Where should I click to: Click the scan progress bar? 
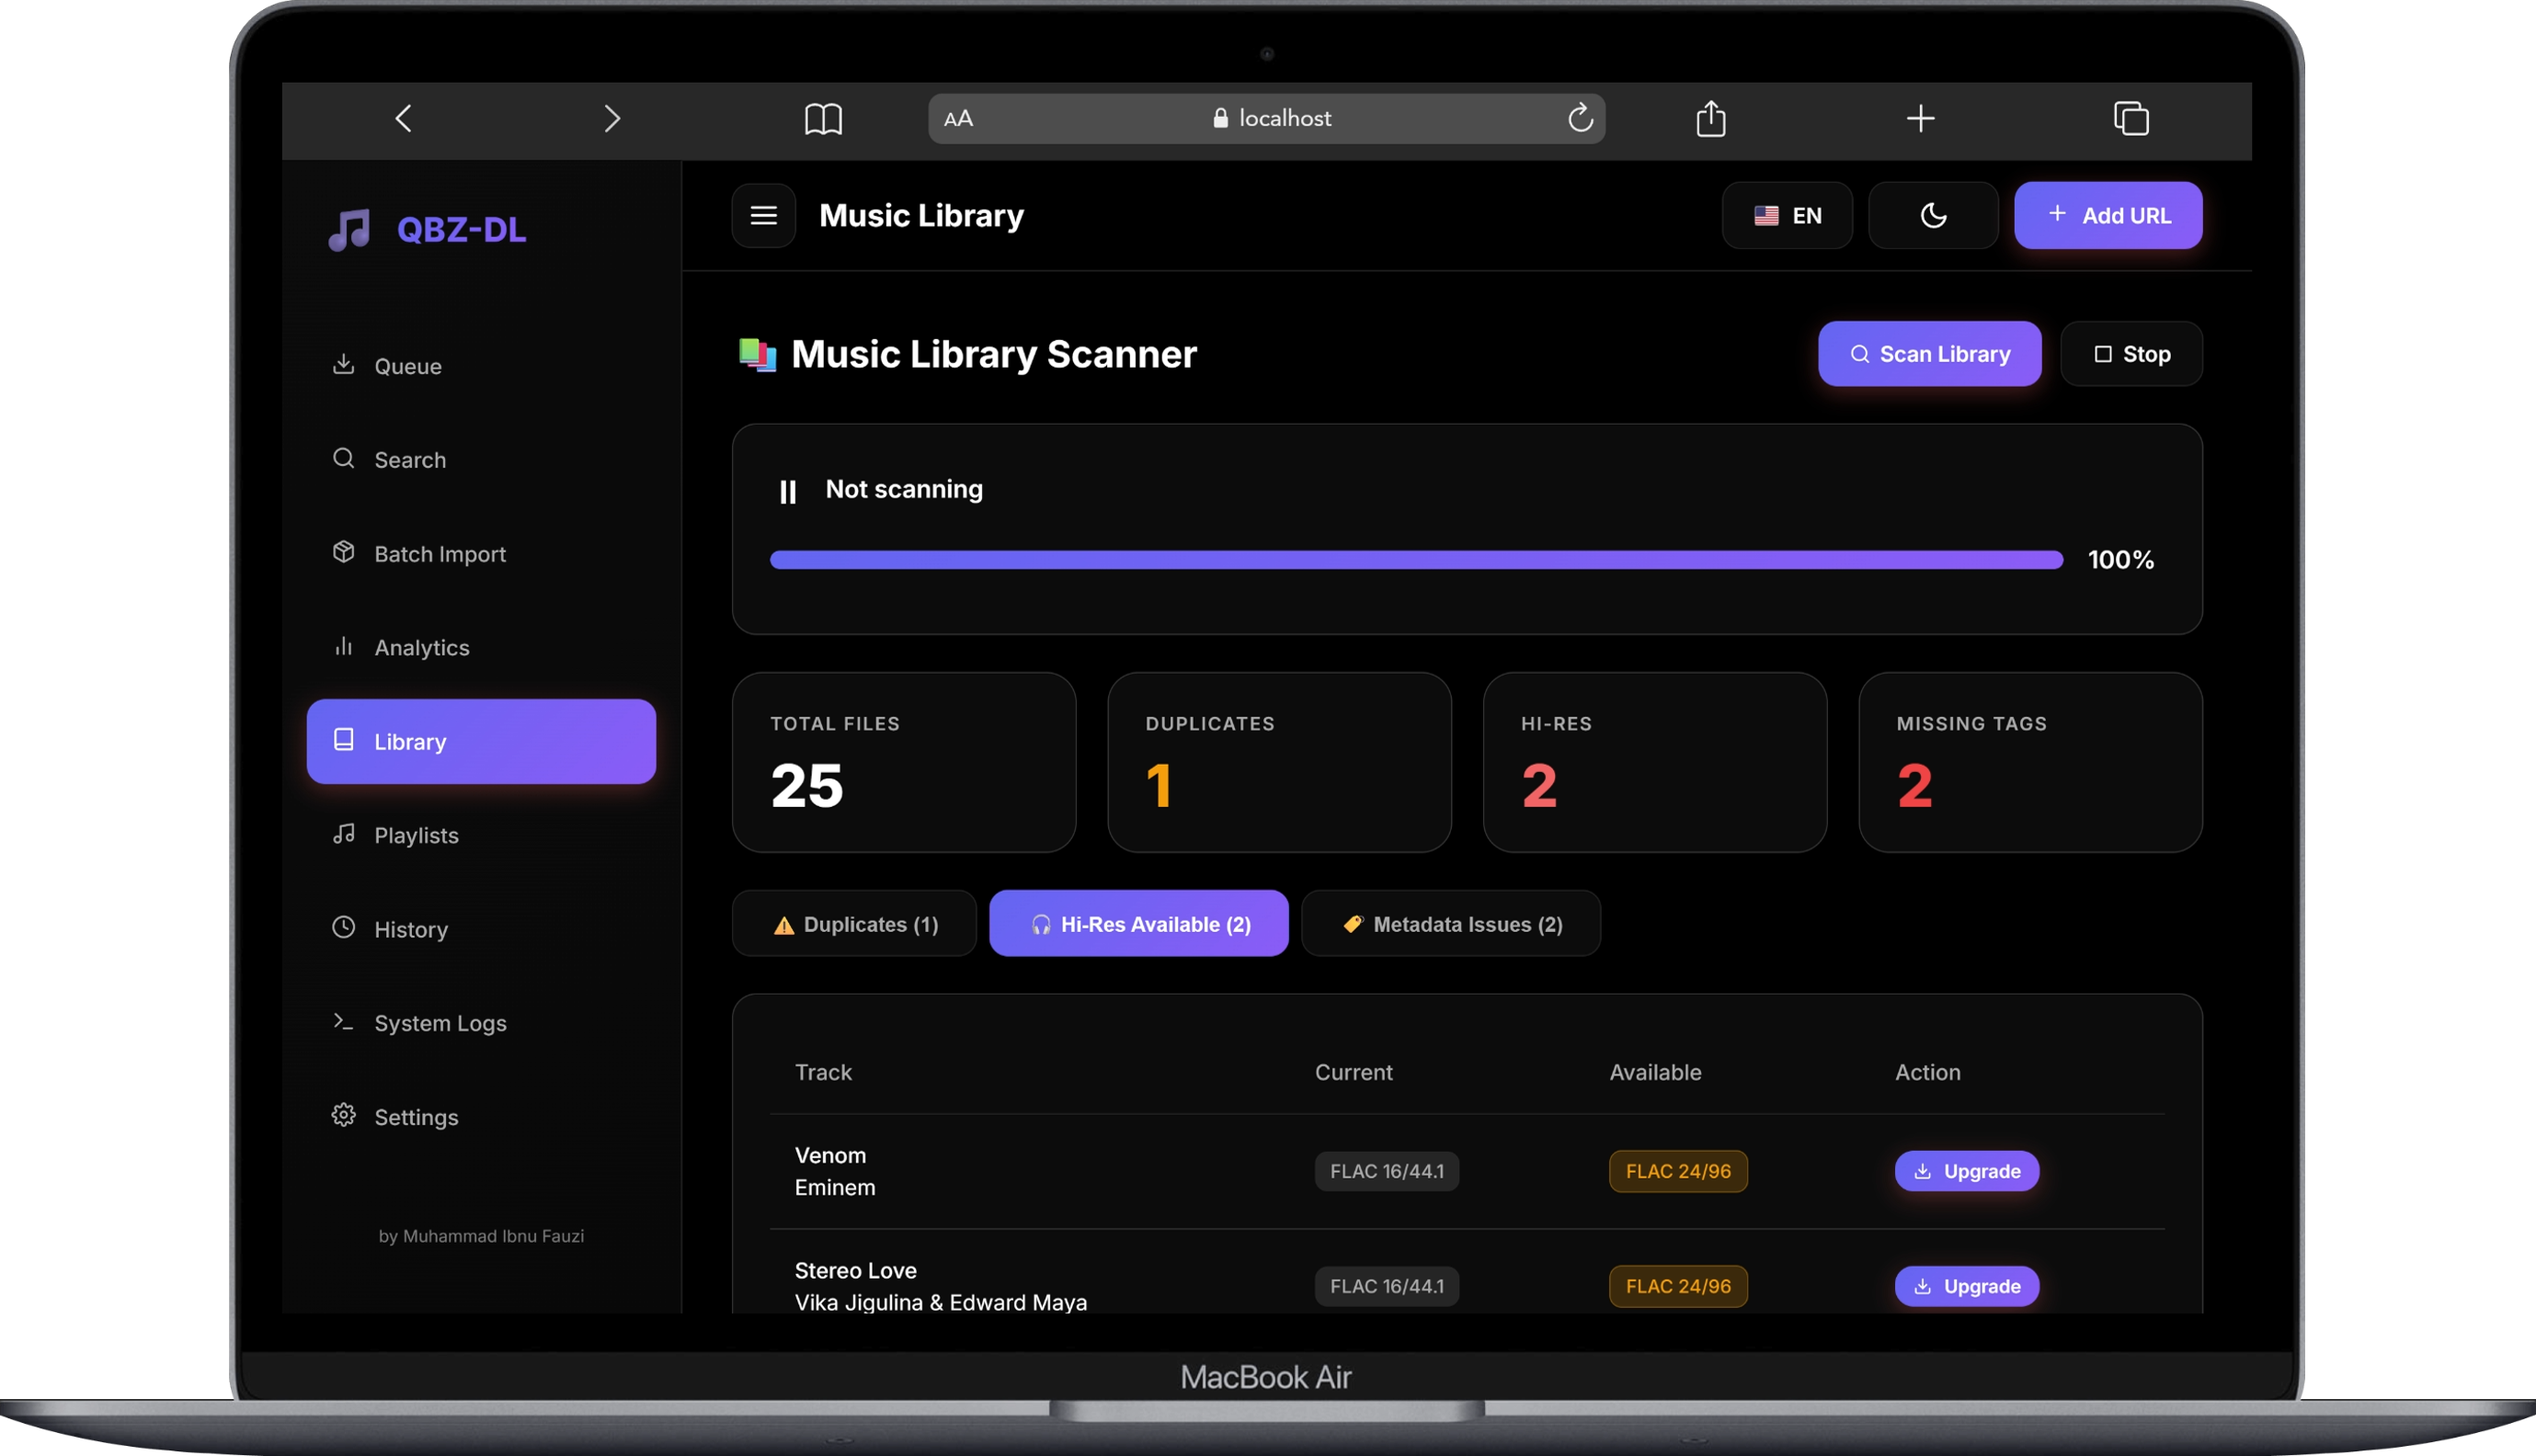1416,560
